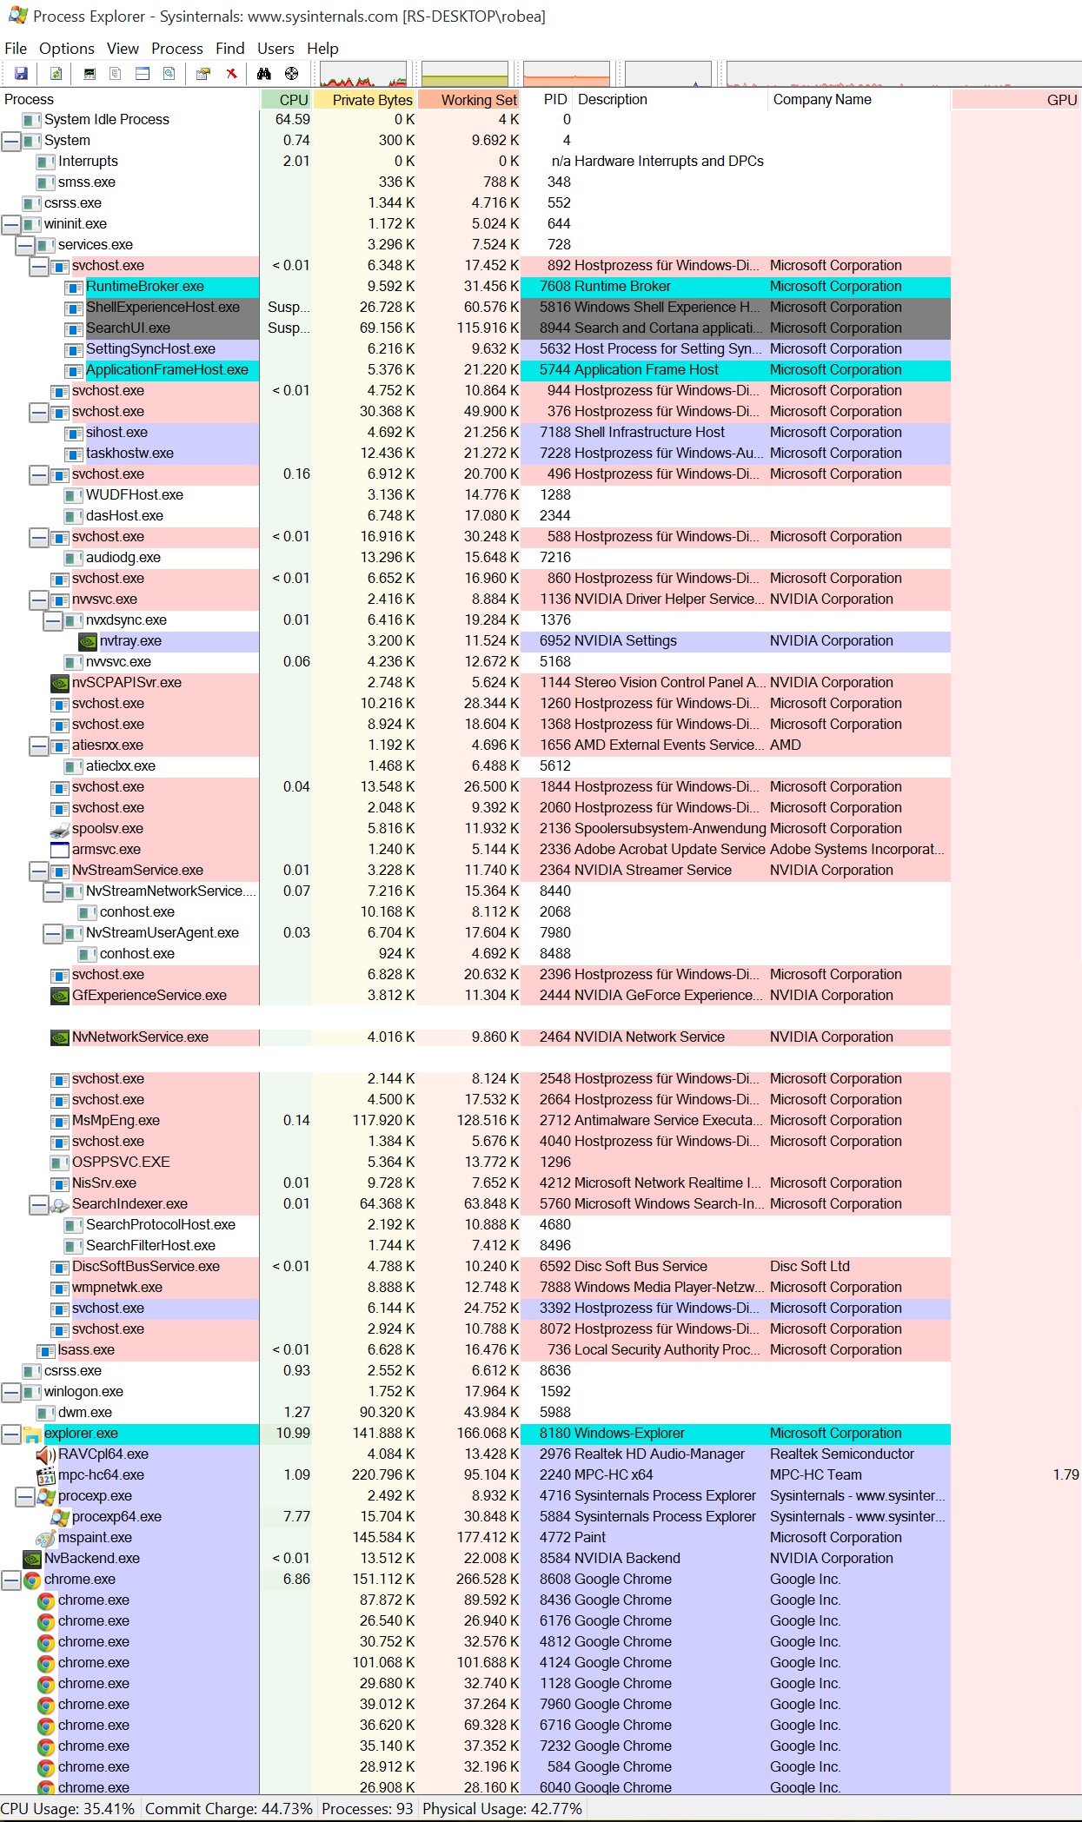This screenshot has height=1822, width=1082.
Task: Collapse the NvStreamUserAgent.exe tree node
Action: click(x=53, y=933)
